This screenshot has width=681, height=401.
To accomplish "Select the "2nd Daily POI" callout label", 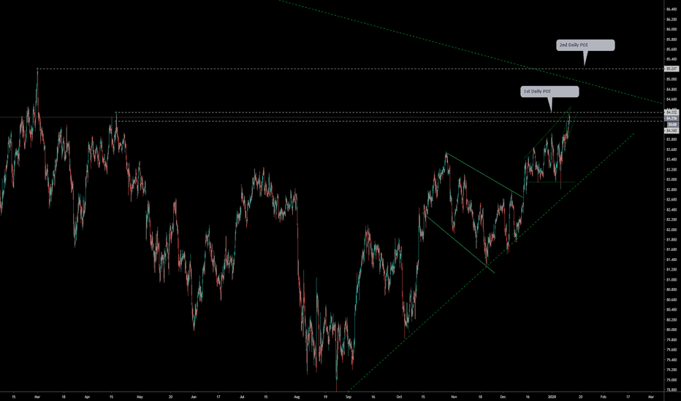I will pos(585,45).
